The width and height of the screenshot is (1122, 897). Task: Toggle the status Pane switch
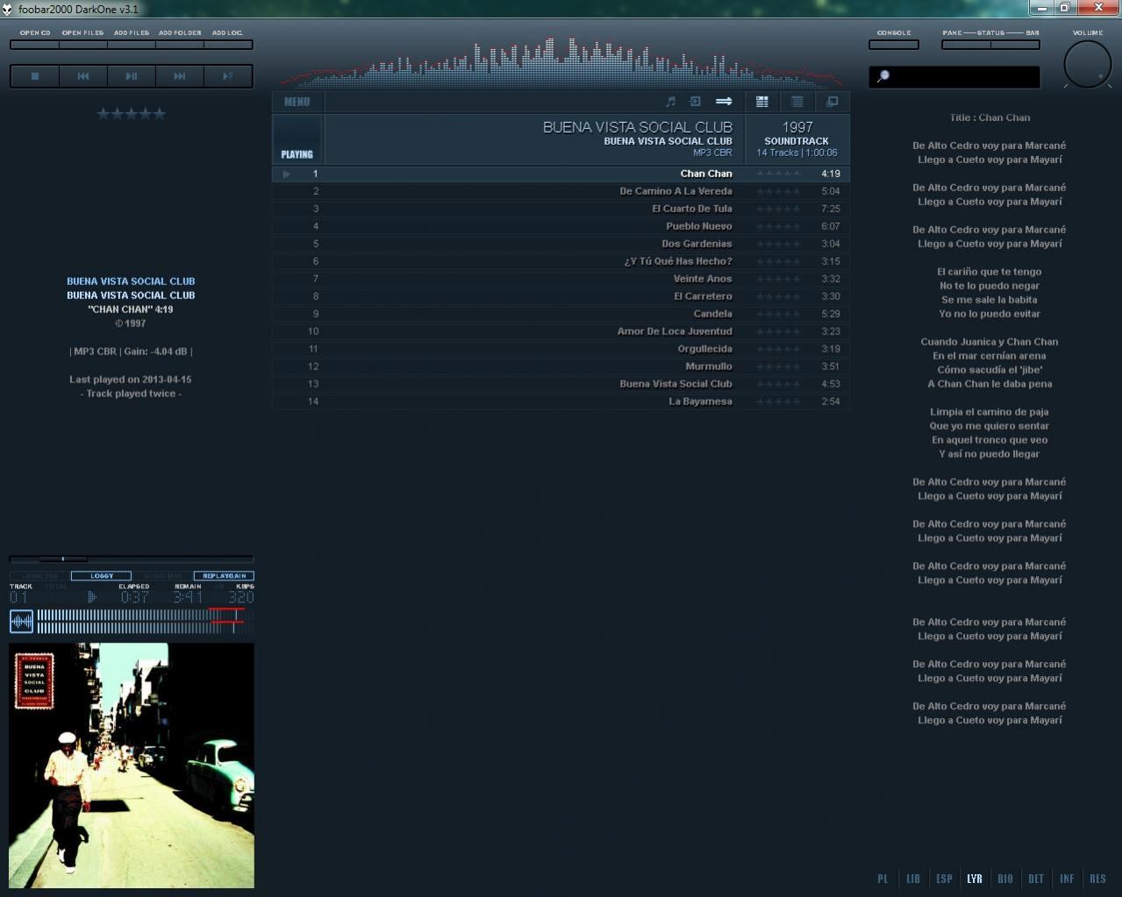966,44
